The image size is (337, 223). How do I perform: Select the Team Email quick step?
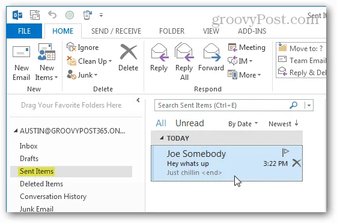click(x=302, y=61)
